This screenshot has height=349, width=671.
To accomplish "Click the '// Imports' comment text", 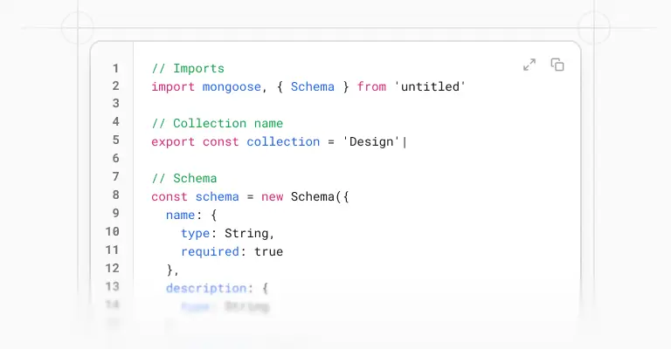I will tap(188, 68).
